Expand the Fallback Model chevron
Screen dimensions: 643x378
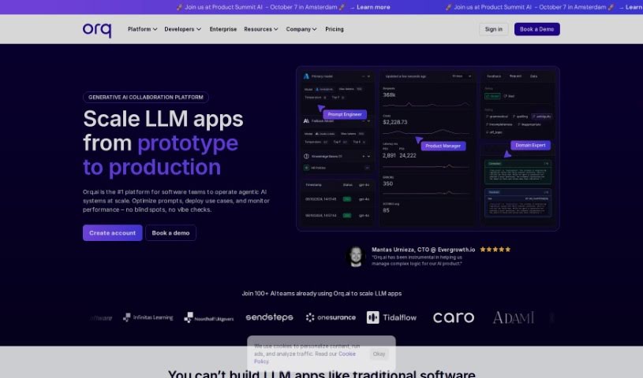click(x=368, y=120)
